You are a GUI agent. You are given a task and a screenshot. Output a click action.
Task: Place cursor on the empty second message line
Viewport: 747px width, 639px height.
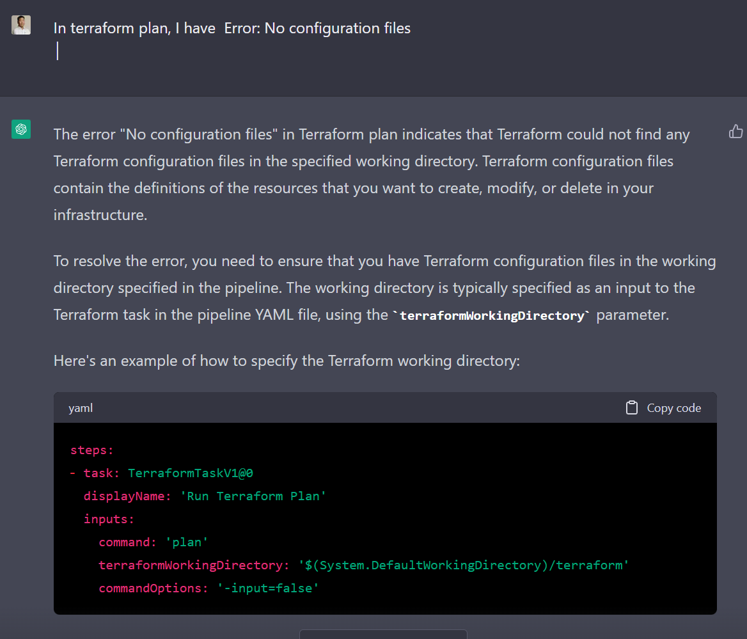coord(58,51)
